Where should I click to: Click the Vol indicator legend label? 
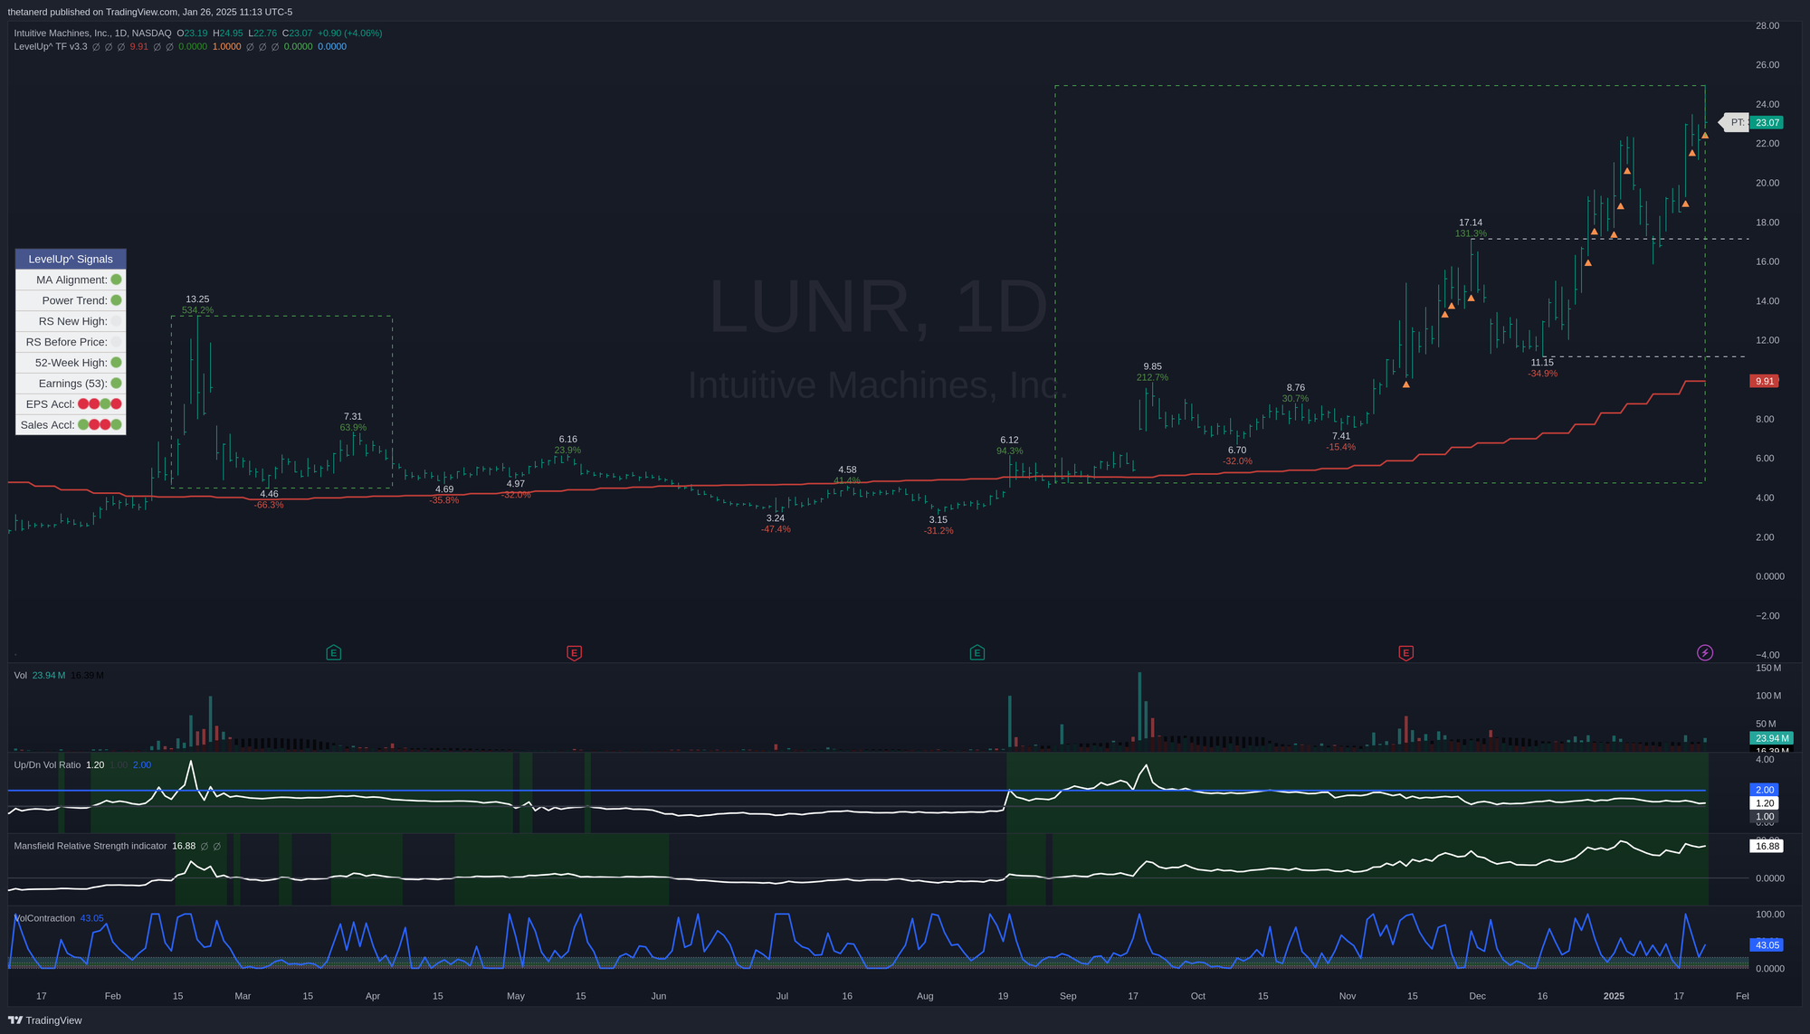20,676
